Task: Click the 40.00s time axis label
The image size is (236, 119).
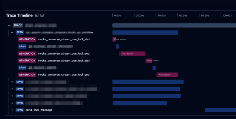Action: click(162, 16)
